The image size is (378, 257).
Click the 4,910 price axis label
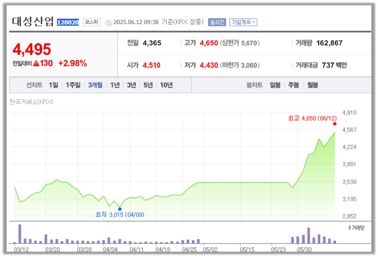click(349, 113)
